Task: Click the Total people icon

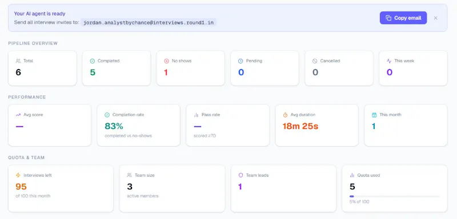Action: coord(18,61)
